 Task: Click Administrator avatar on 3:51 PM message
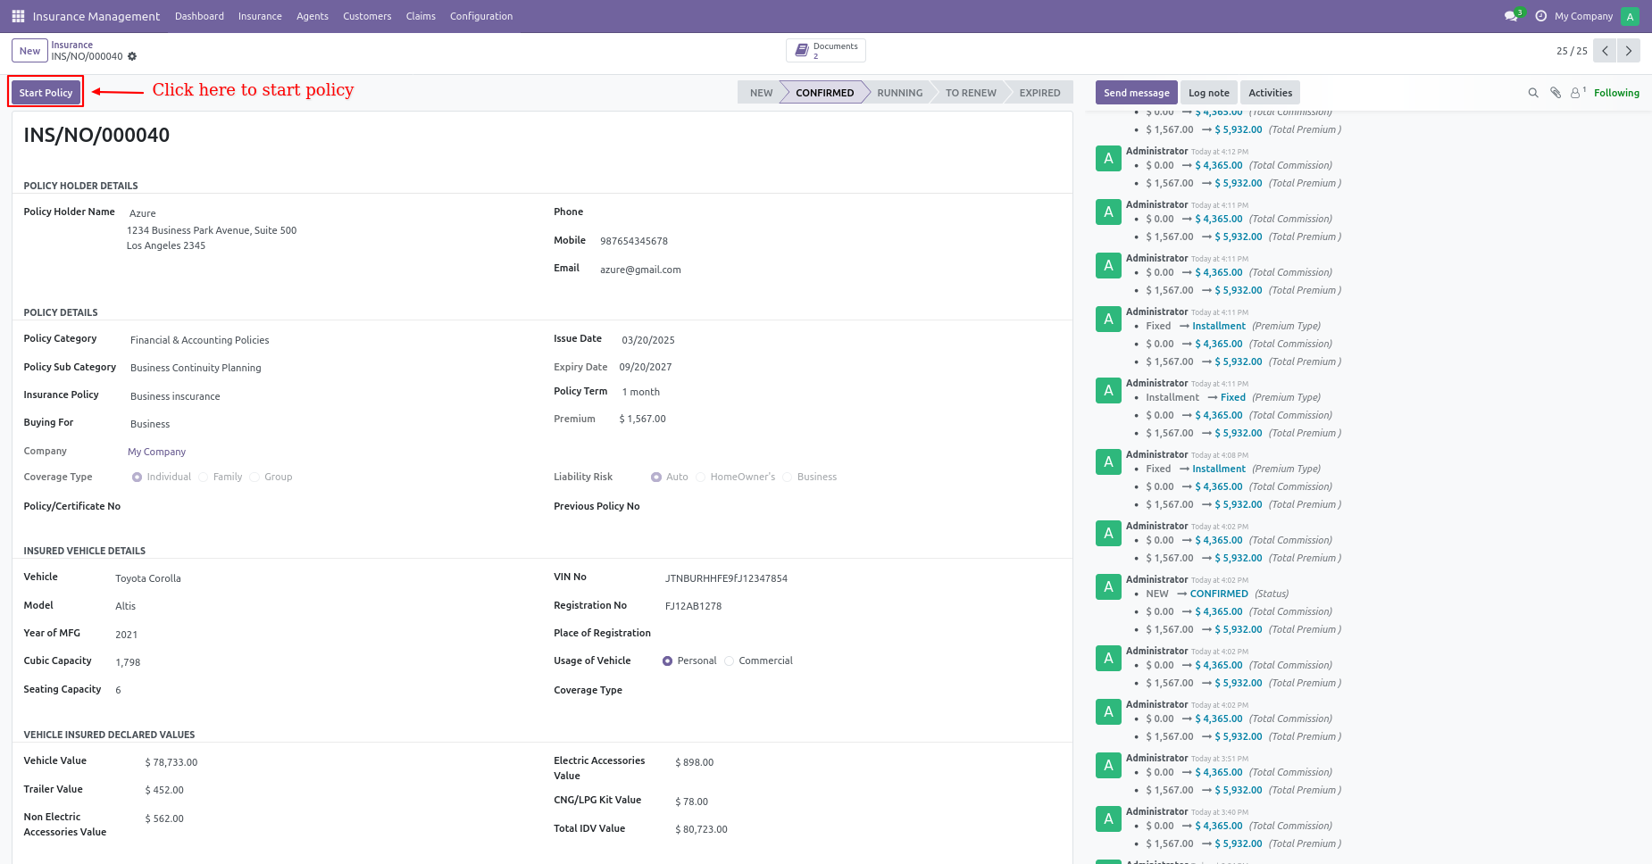tap(1108, 766)
